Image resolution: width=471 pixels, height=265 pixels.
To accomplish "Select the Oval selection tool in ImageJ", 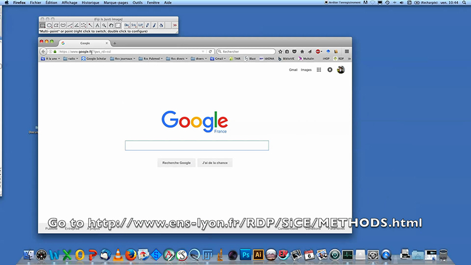I will (49, 25).
